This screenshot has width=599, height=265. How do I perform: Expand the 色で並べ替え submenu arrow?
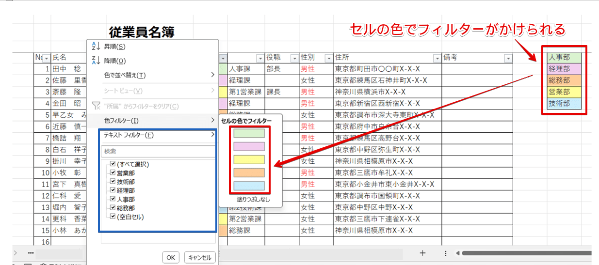(212, 75)
